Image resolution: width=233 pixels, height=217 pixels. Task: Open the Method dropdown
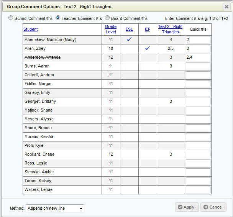tap(55, 208)
